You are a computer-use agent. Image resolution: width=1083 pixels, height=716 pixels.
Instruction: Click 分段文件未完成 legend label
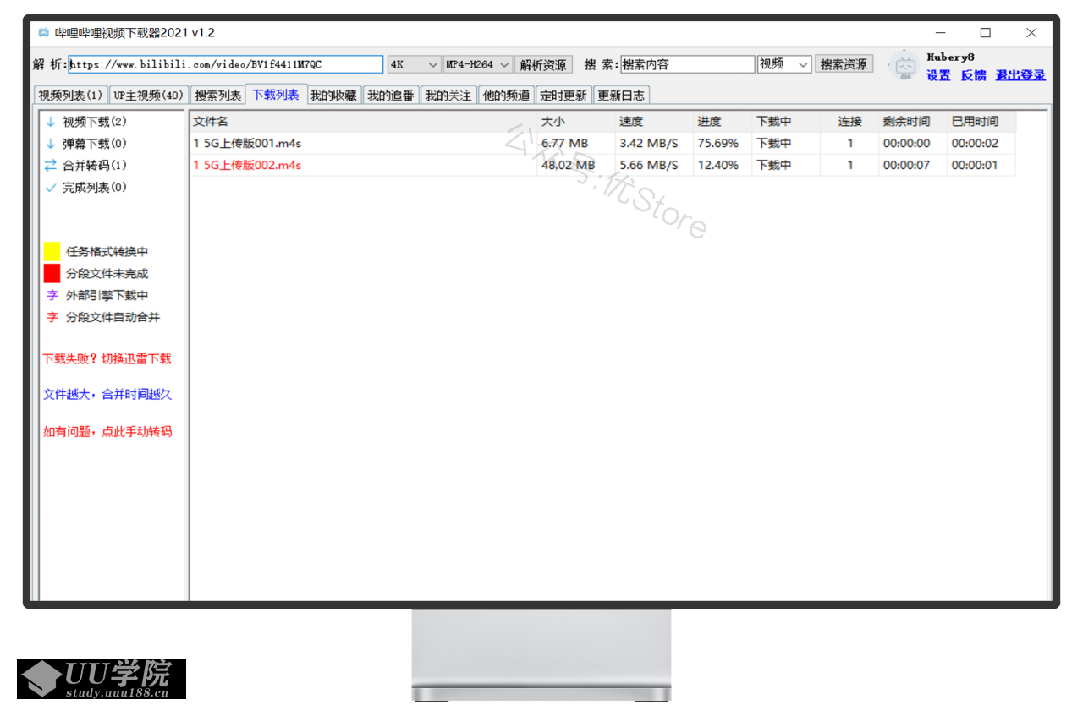pyautogui.click(x=107, y=274)
